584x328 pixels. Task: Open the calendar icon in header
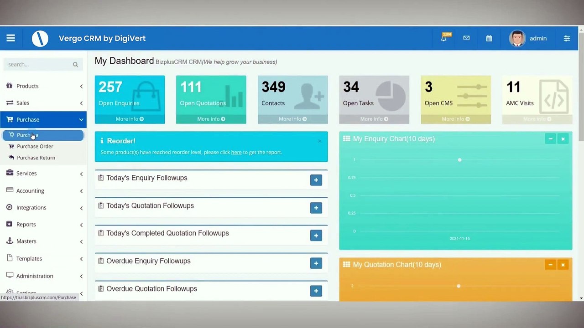(489, 38)
